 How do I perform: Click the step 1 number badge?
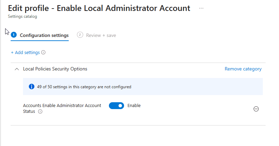coord(14,35)
